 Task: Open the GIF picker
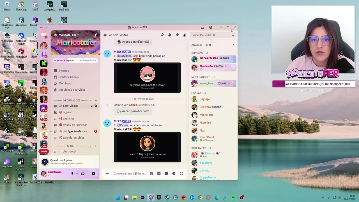tap(159, 174)
